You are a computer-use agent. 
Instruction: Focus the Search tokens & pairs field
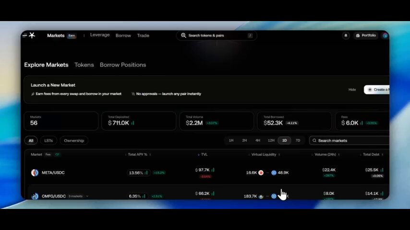click(x=217, y=35)
